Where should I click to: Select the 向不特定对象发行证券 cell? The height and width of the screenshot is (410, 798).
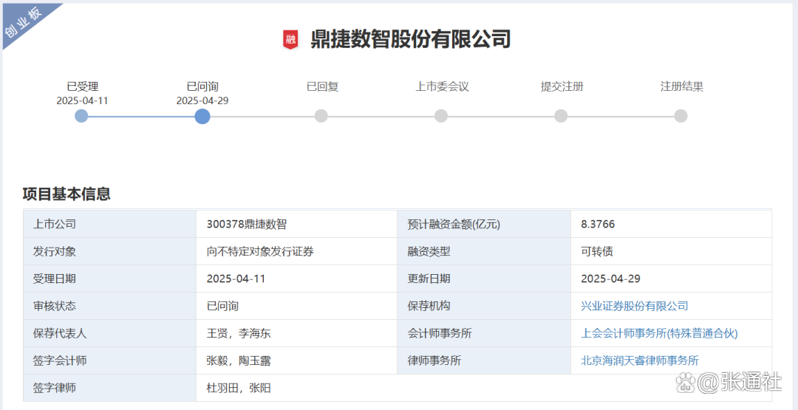point(297,251)
